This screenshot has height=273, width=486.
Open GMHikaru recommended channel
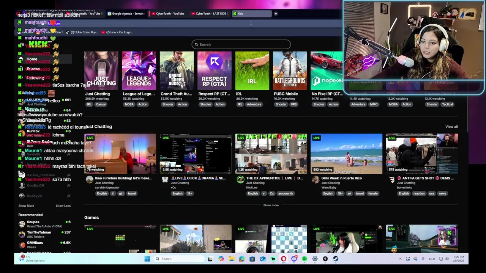[x=45, y=245]
